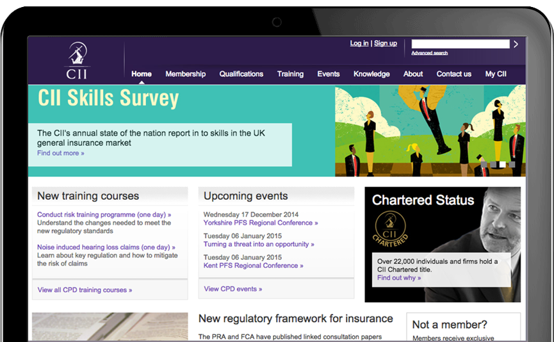Open the Membership menu
Viewport: 554px width, 342px height.
coord(185,74)
